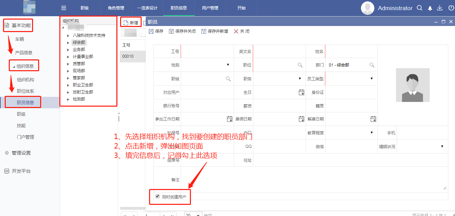
Task: Switch to the 角色管理 tab
Action: pyautogui.click(x=116, y=8)
